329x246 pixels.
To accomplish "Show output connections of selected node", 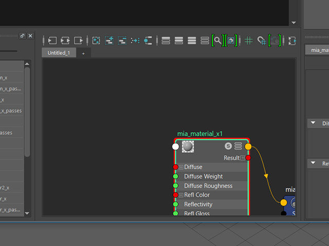I will click(78, 40).
